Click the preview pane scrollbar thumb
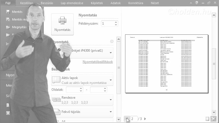Image resolution: width=219 pixels, height=123 pixels. (x=214, y=64)
